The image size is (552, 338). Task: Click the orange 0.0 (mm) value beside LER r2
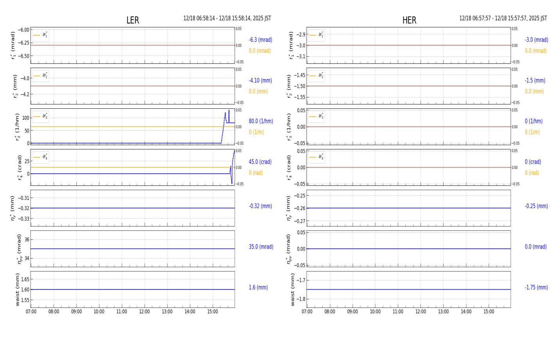point(258,92)
